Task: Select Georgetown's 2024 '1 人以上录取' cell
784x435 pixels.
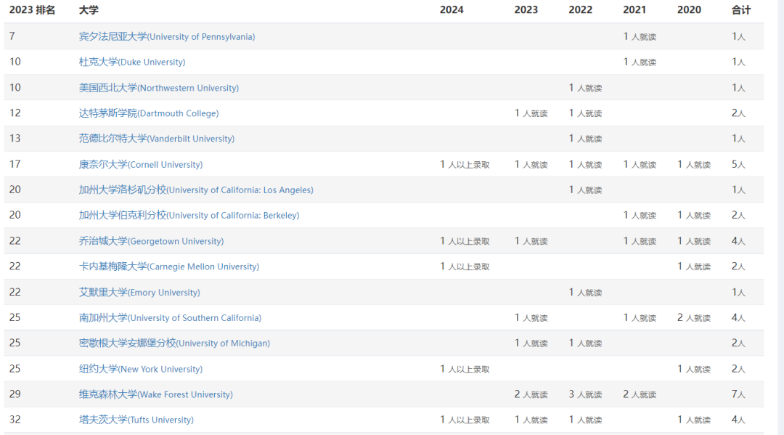Action: coord(465,241)
